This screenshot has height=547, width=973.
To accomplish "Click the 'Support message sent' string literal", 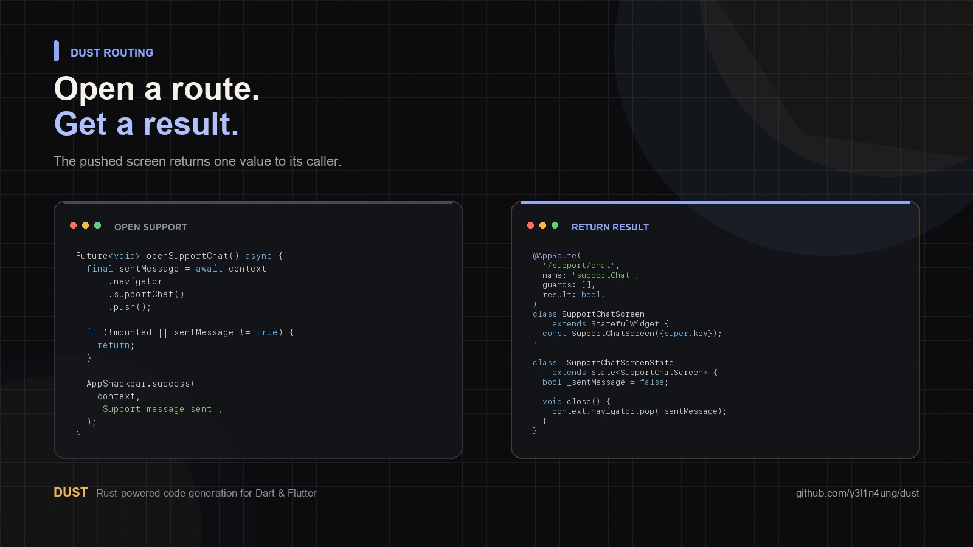I will [158, 409].
